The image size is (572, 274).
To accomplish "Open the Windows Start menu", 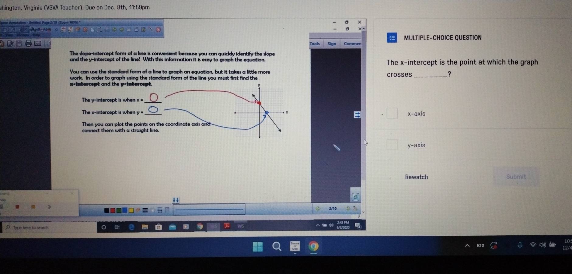I will [258, 246].
